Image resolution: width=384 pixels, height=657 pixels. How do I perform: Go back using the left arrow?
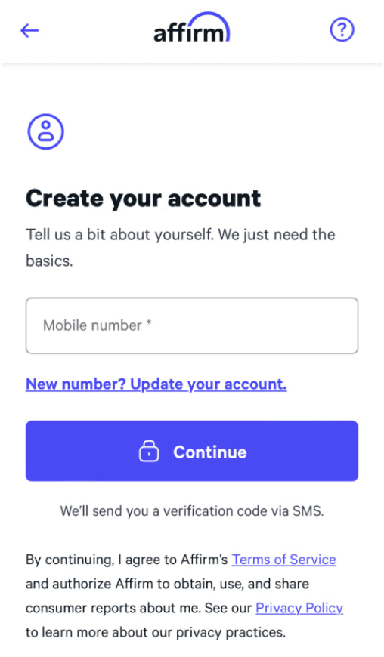[29, 31]
